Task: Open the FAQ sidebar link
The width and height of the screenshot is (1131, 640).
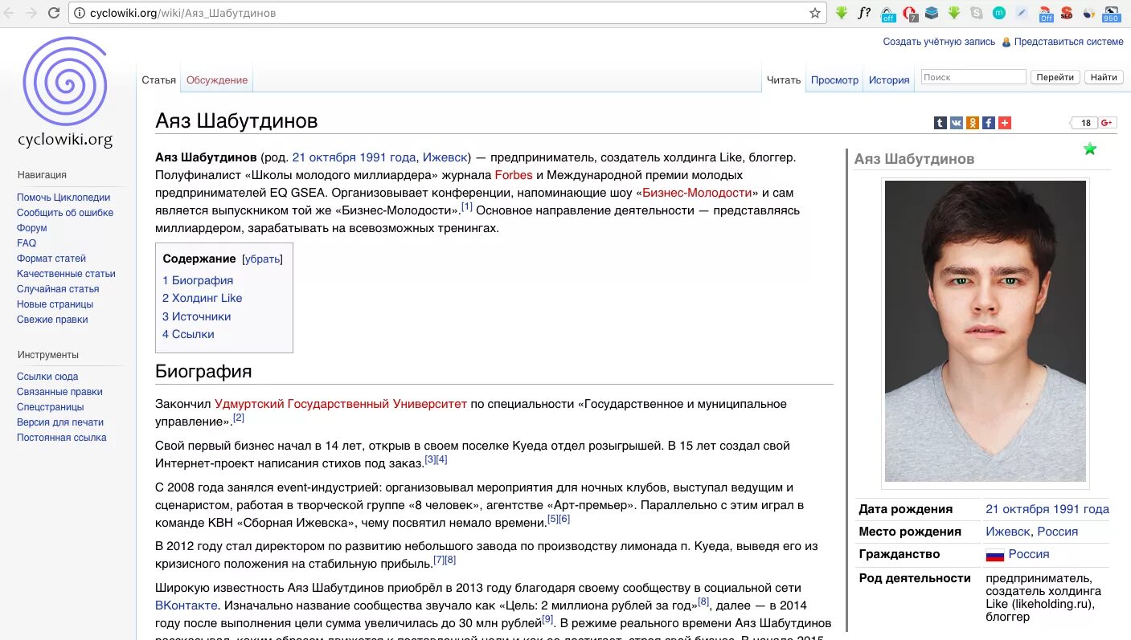Action: (27, 243)
